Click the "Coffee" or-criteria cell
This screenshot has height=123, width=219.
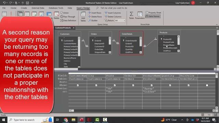[152, 92]
